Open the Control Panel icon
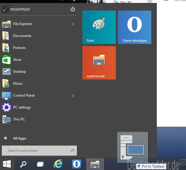Image resolution: width=186 pixels, height=170 pixels. click(x=7, y=96)
